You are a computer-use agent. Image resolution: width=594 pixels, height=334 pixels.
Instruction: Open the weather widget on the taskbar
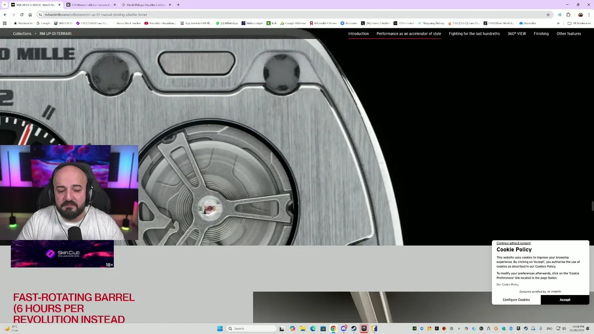(11, 328)
